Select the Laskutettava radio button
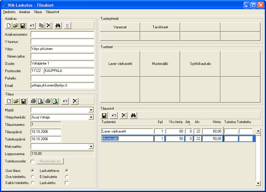Image resolution: width=266 pixels, height=192 pixels. [x=67, y=171]
